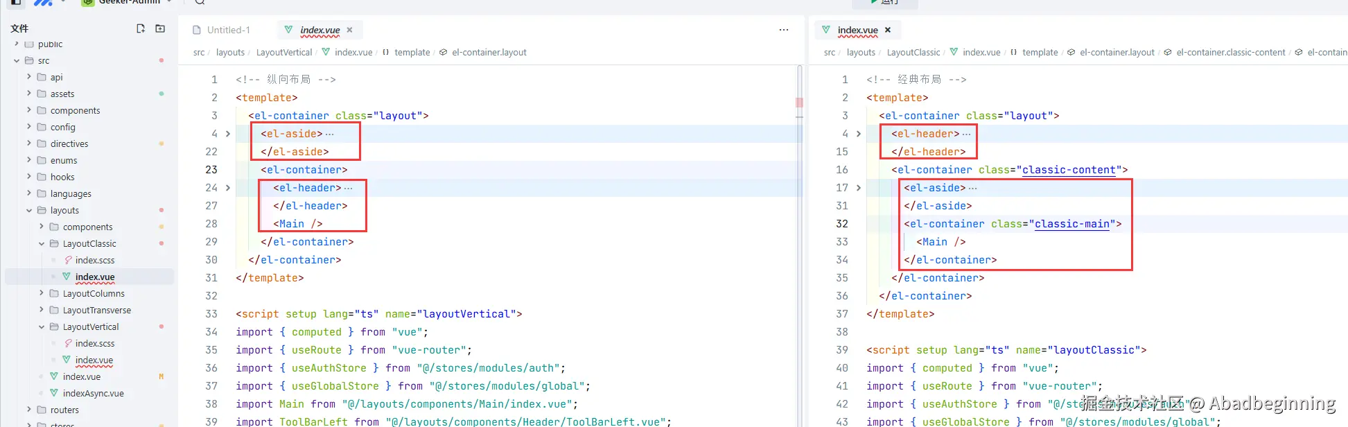
Task: Open index.scss under LayoutClassic
Action: coord(95,260)
